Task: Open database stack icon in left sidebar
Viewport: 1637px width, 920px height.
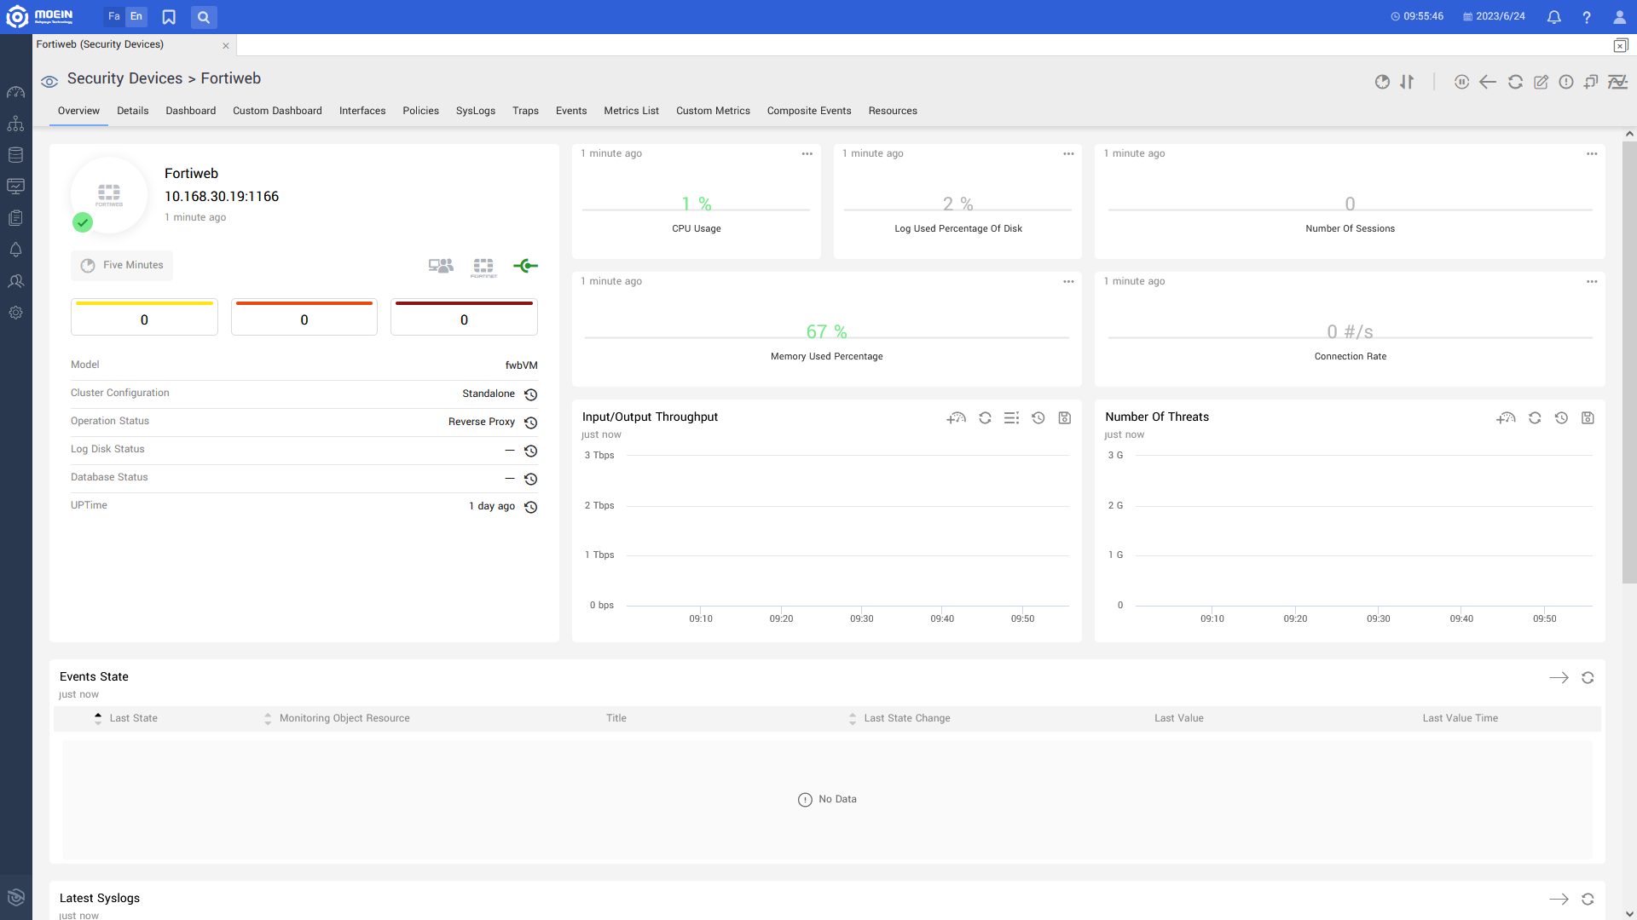Action: point(15,155)
